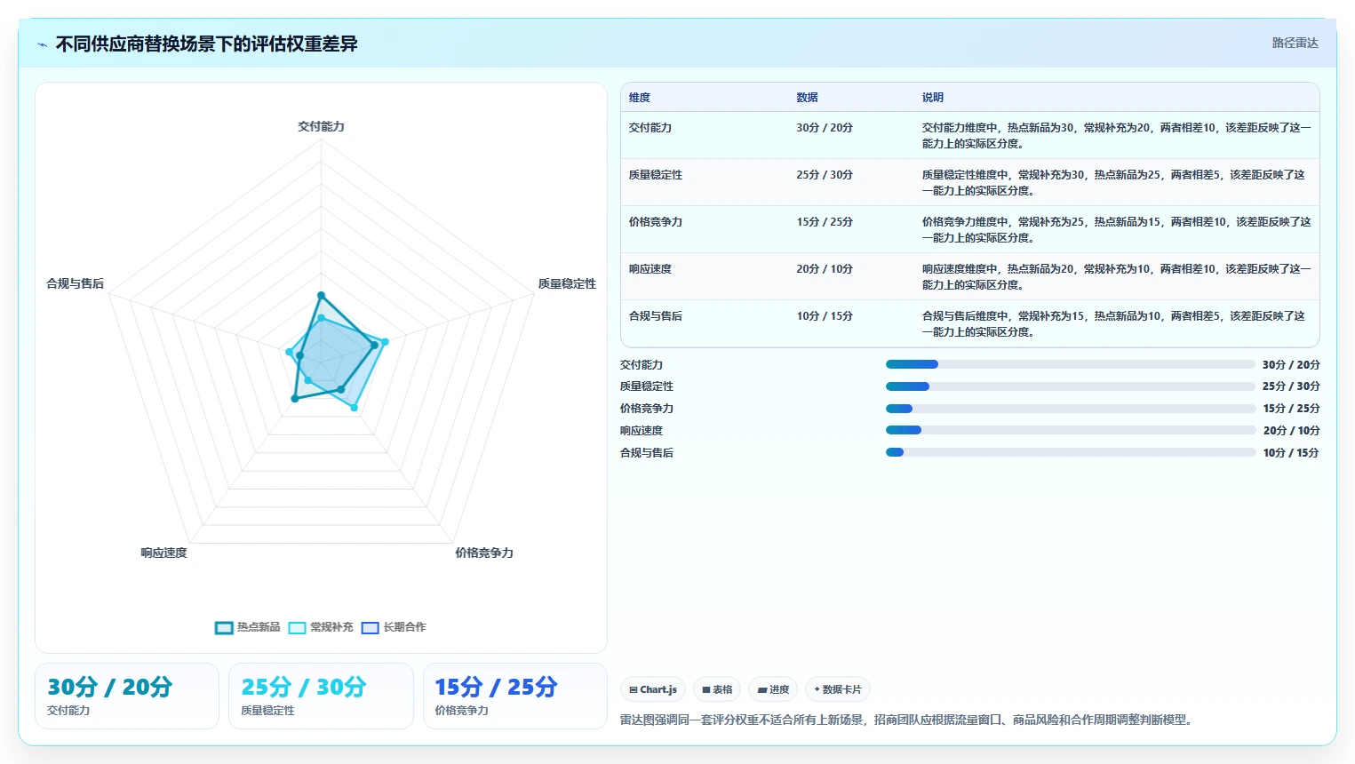Viewport: 1355px width, 764px height.
Task: Click the Chart.js tag
Action: click(653, 689)
